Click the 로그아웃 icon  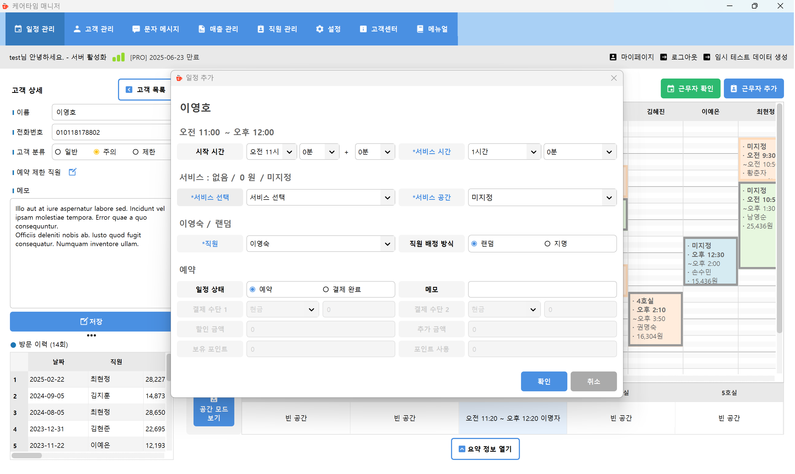pyautogui.click(x=664, y=57)
